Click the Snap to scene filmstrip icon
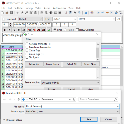 click(x=55, y=13)
